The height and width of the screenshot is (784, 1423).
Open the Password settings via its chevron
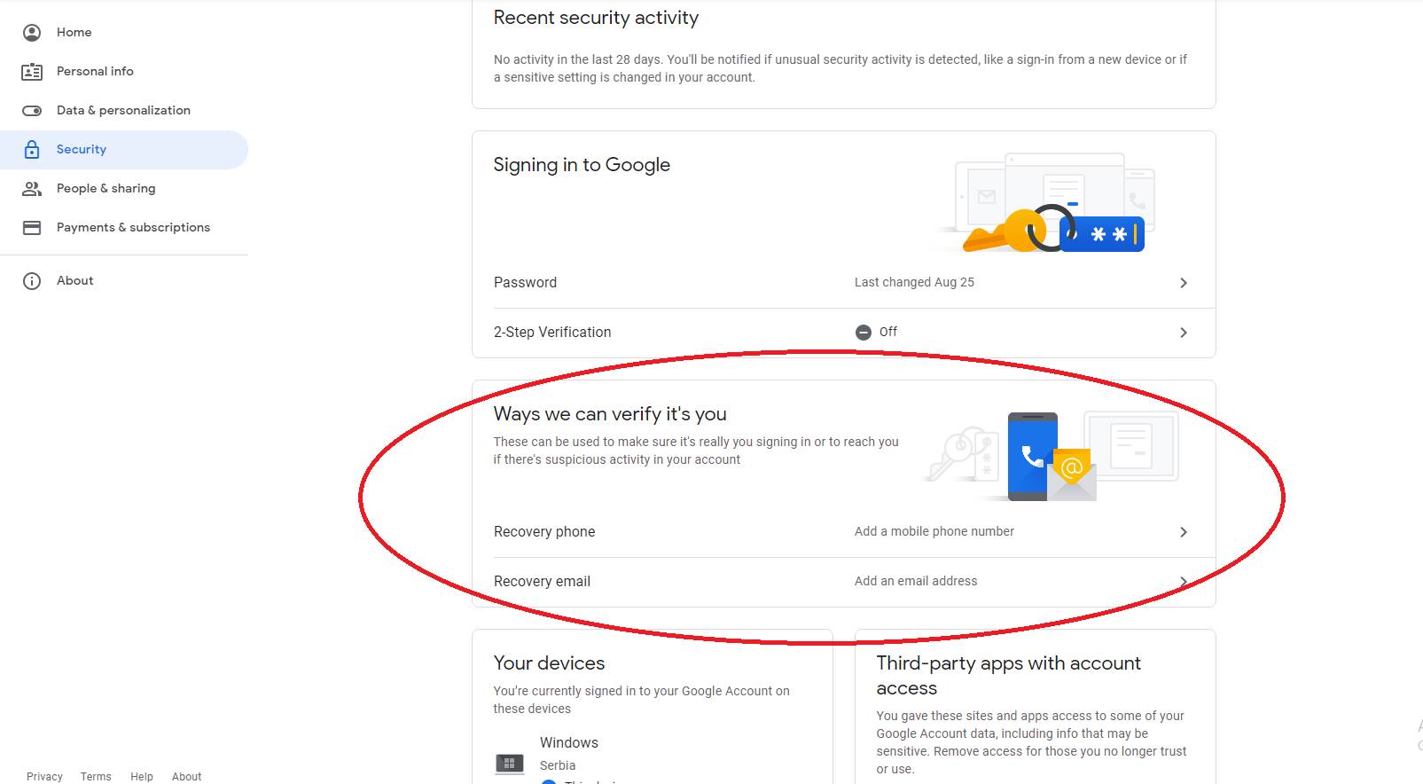click(1183, 282)
